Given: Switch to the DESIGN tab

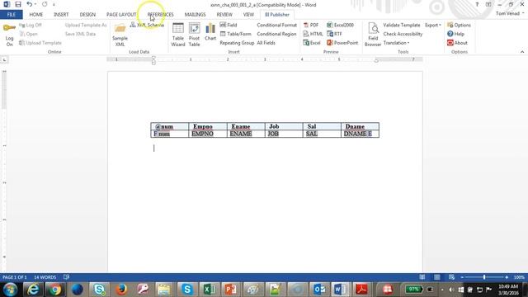Looking at the screenshot, I should click(x=87, y=15).
